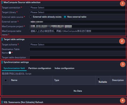Click the info icon beside Destination Table Name
127x105 pixels.
point(10,53)
